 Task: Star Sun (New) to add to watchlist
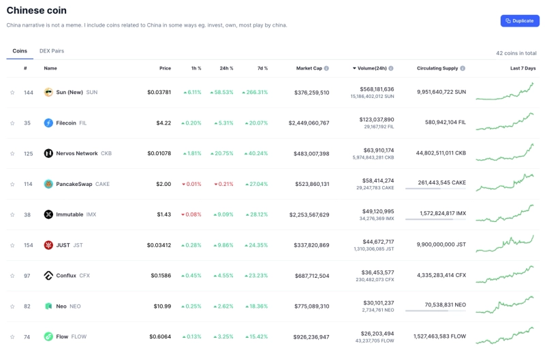(12, 93)
